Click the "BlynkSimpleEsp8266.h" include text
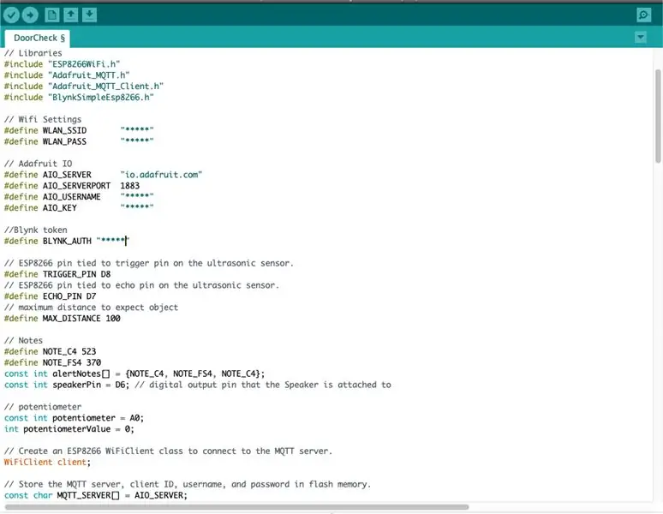This screenshot has width=663, height=514. 100,97
